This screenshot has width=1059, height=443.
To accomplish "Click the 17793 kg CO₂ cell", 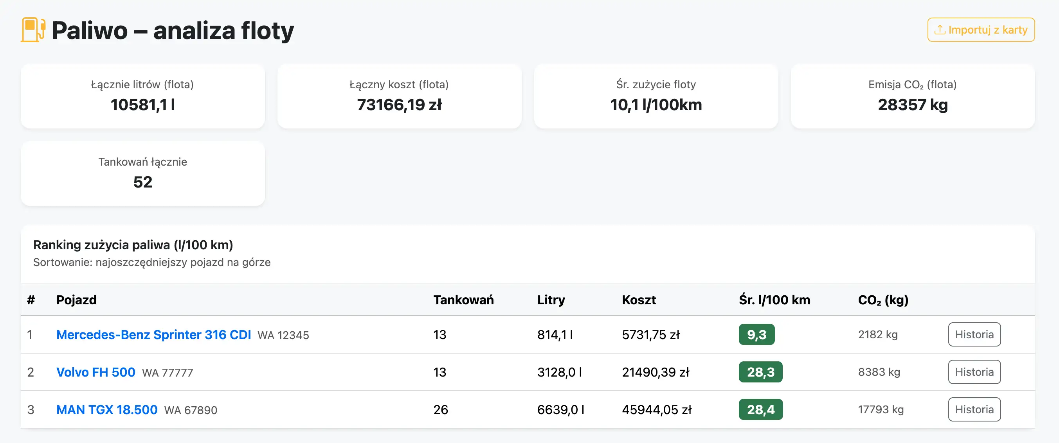I will click(x=881, y=409).
